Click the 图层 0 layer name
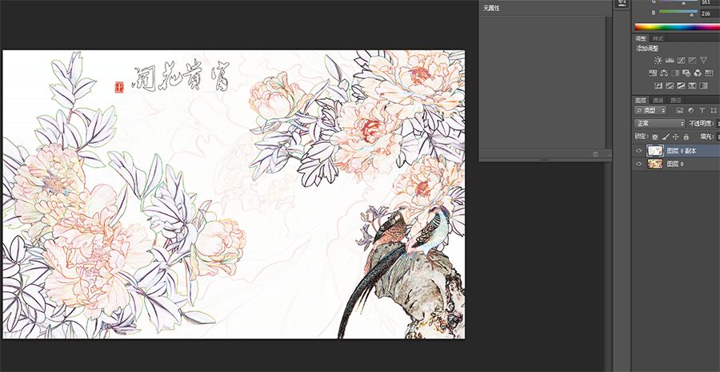Image resolution: width=720 pixels, height=372 pixels. click(x=675, y=164)
